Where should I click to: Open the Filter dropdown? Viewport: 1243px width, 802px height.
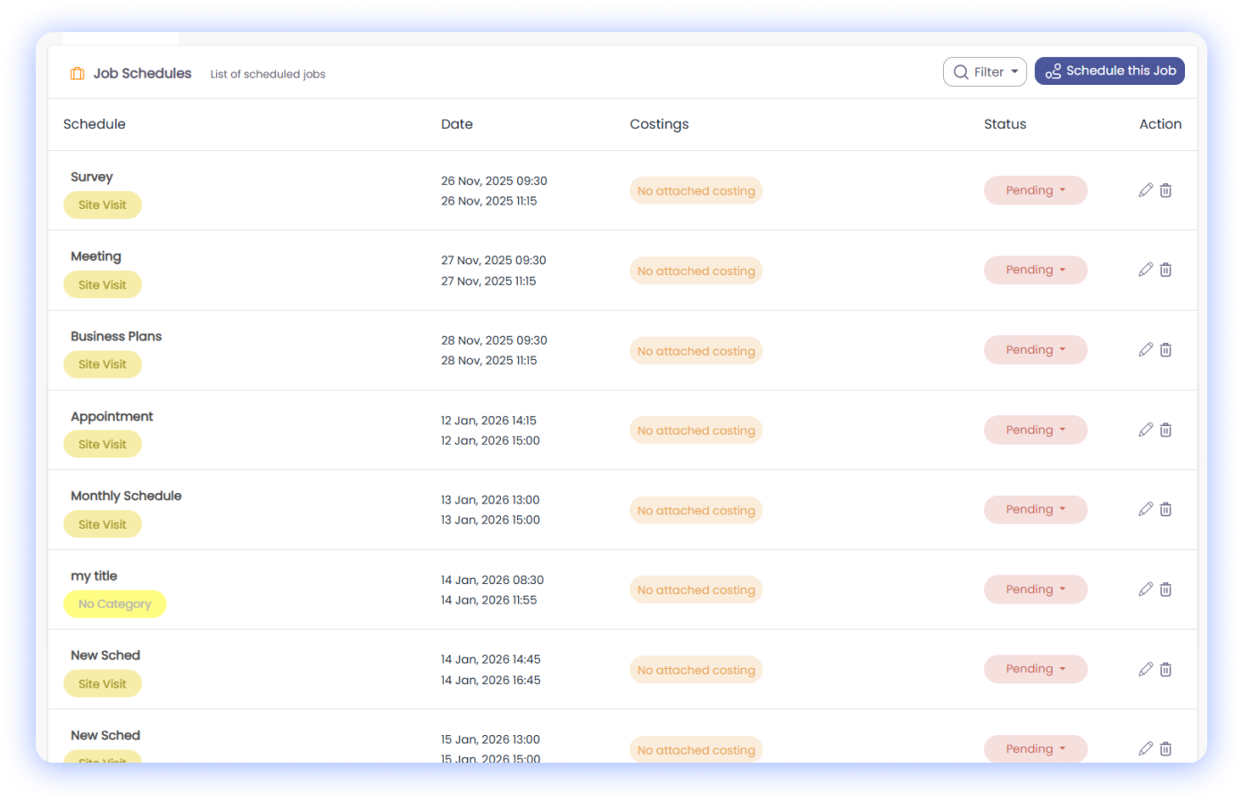[x=985, y=71]
